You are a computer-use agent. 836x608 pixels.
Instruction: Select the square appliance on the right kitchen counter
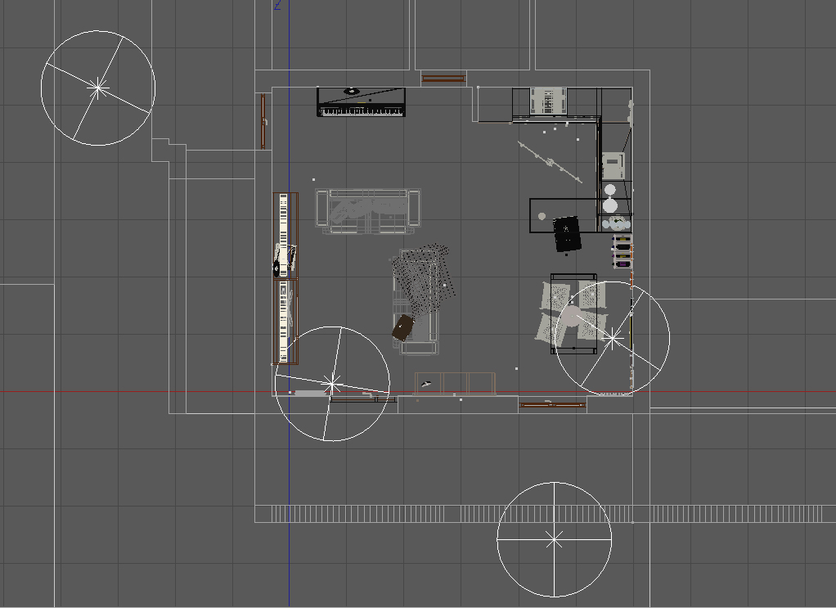pyautogui.click(x=614, y=166)
